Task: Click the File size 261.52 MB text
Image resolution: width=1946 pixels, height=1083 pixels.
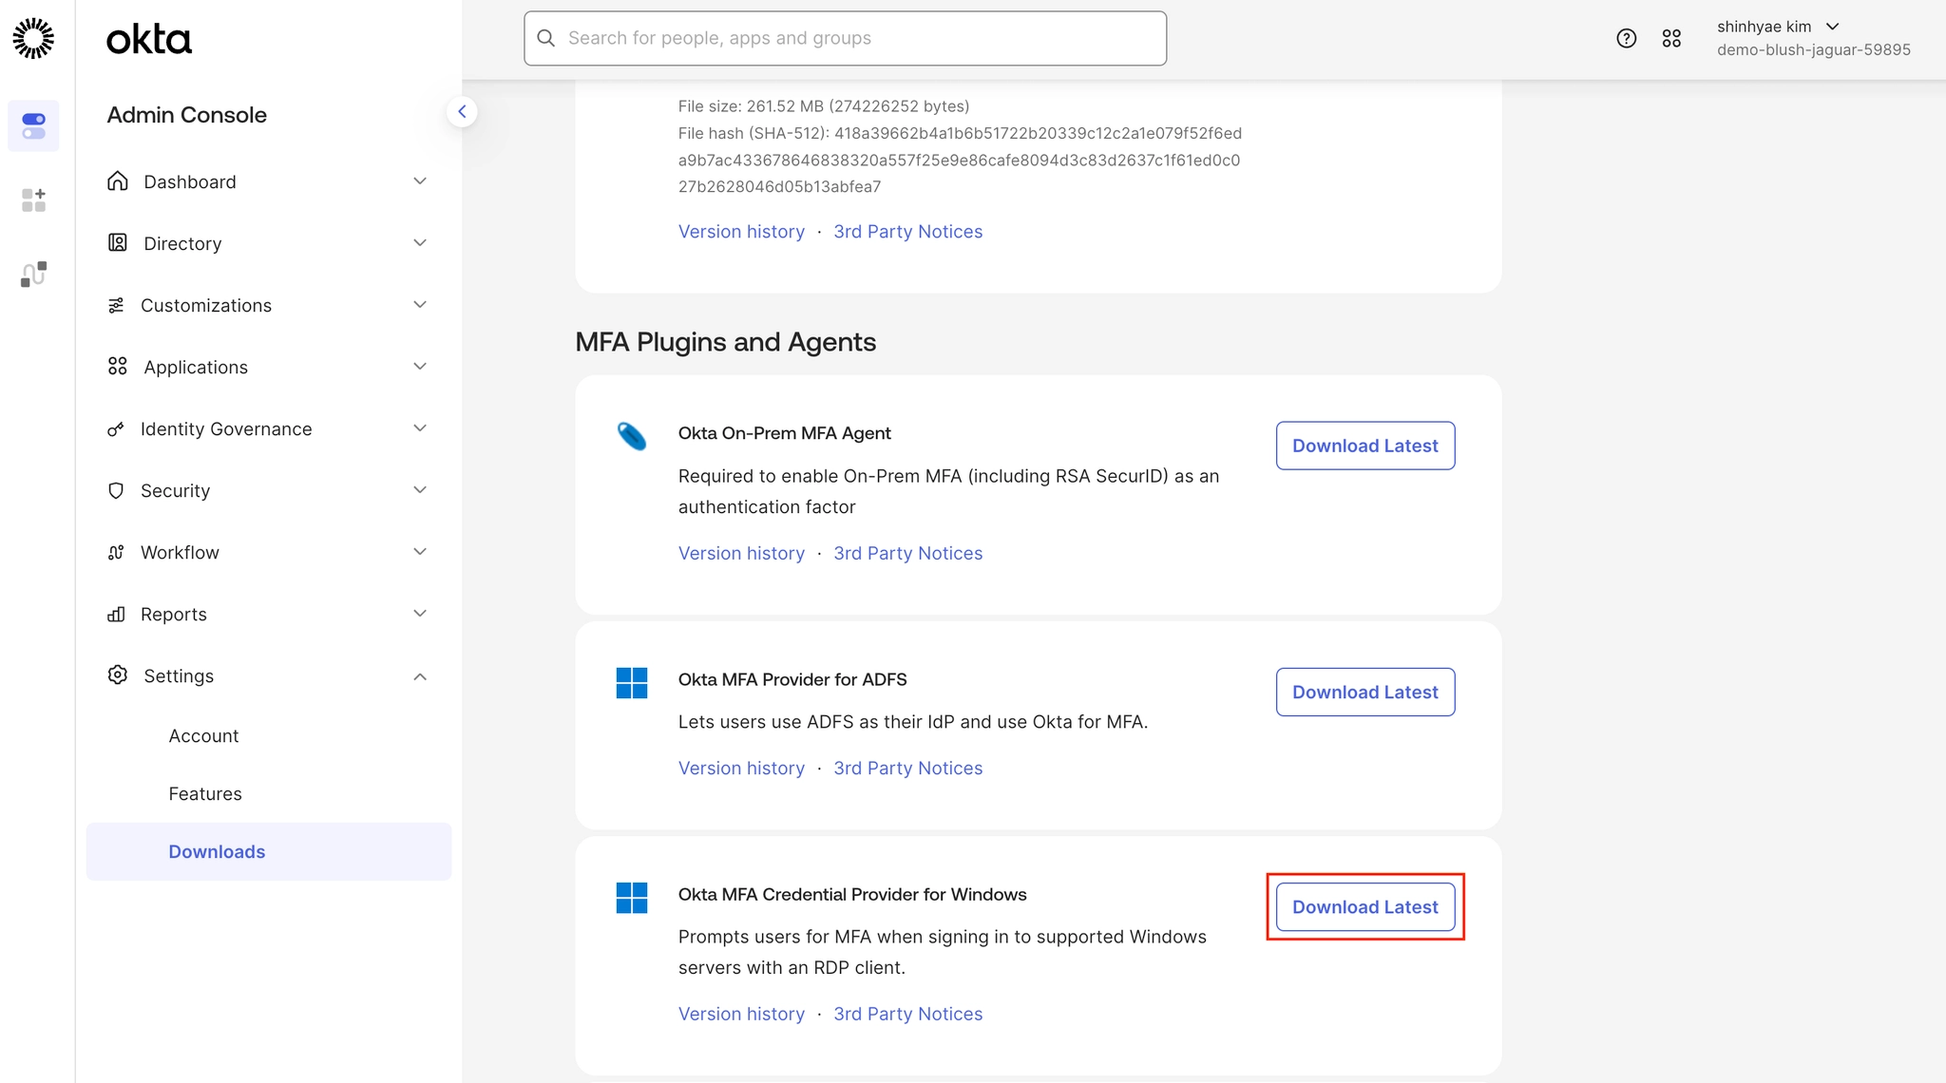Action: (824, 106)
